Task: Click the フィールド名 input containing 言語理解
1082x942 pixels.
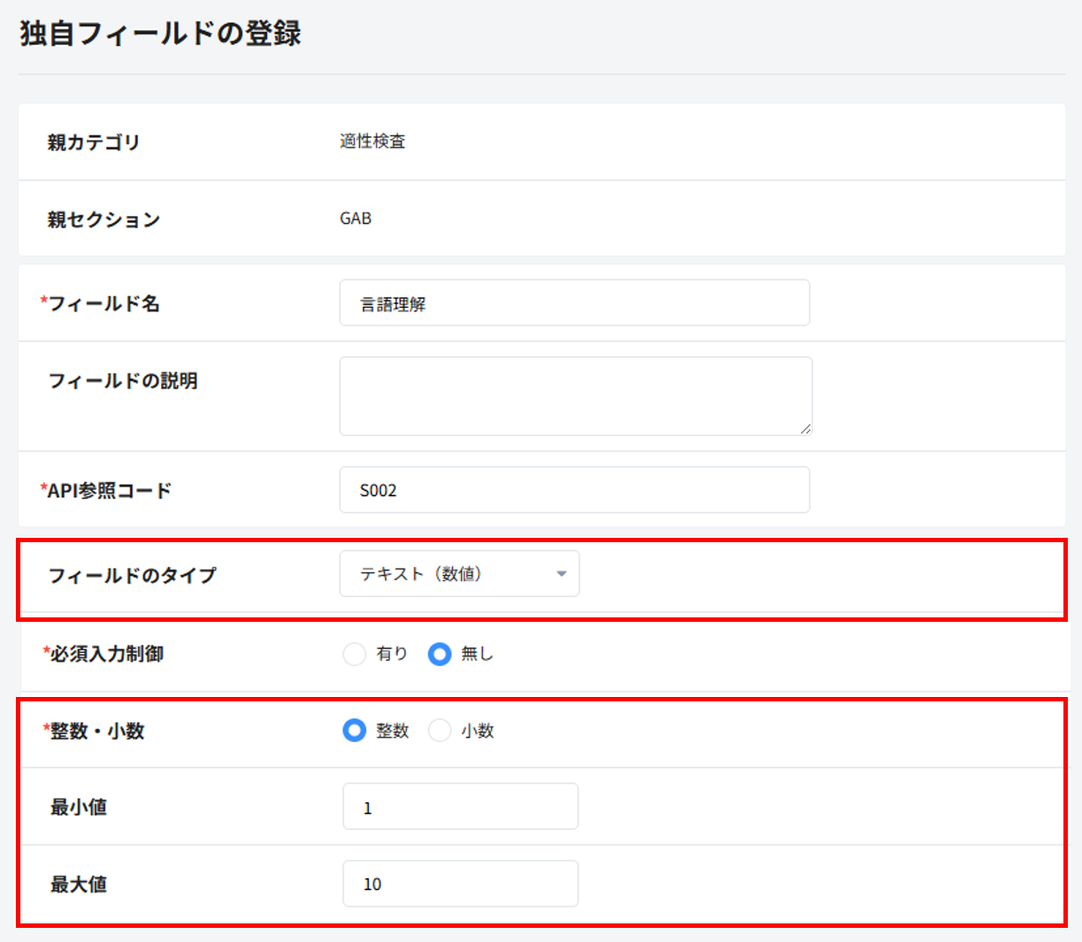Action: point(573,303)
